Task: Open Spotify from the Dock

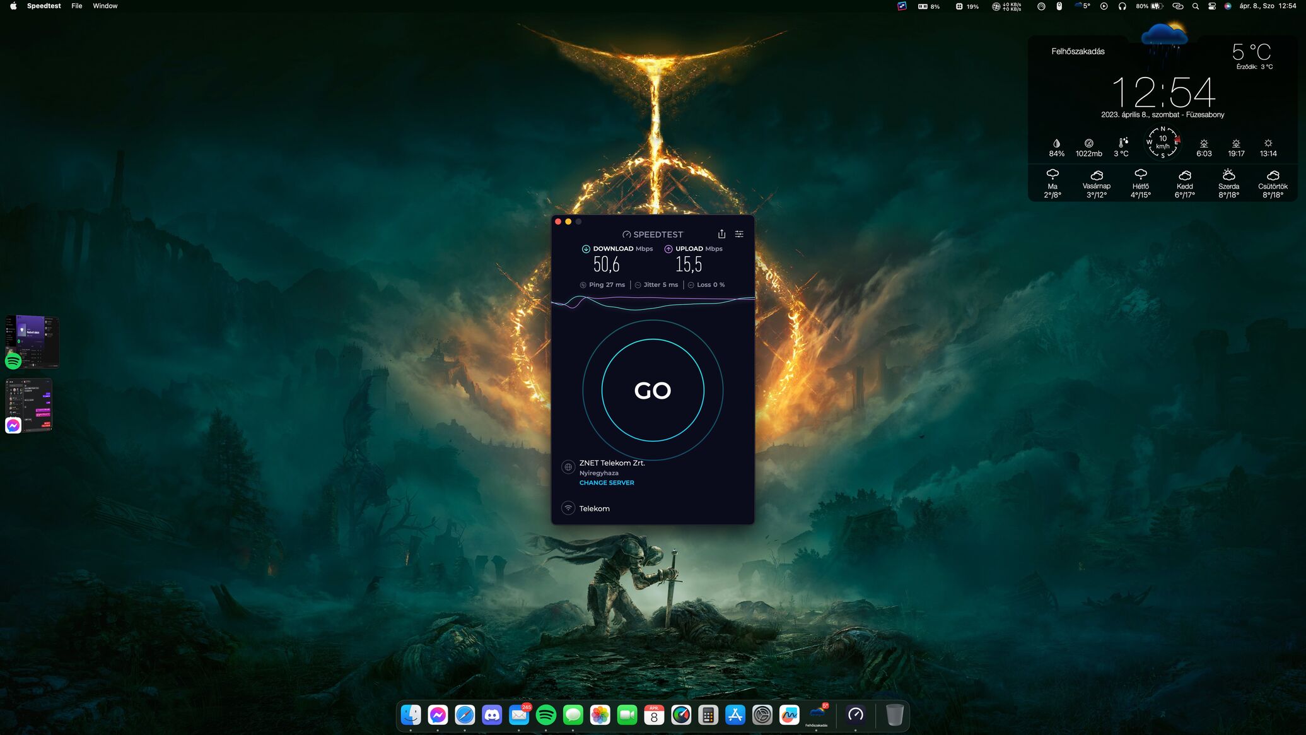Action: [546, 715]
